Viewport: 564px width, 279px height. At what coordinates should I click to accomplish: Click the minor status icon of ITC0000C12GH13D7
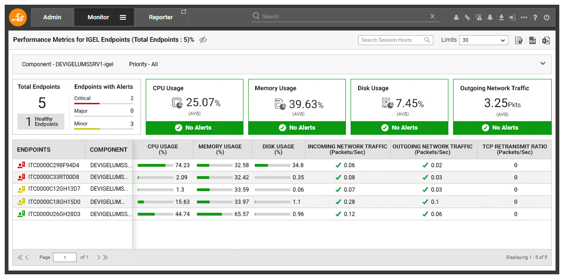[x=21, y=189]
